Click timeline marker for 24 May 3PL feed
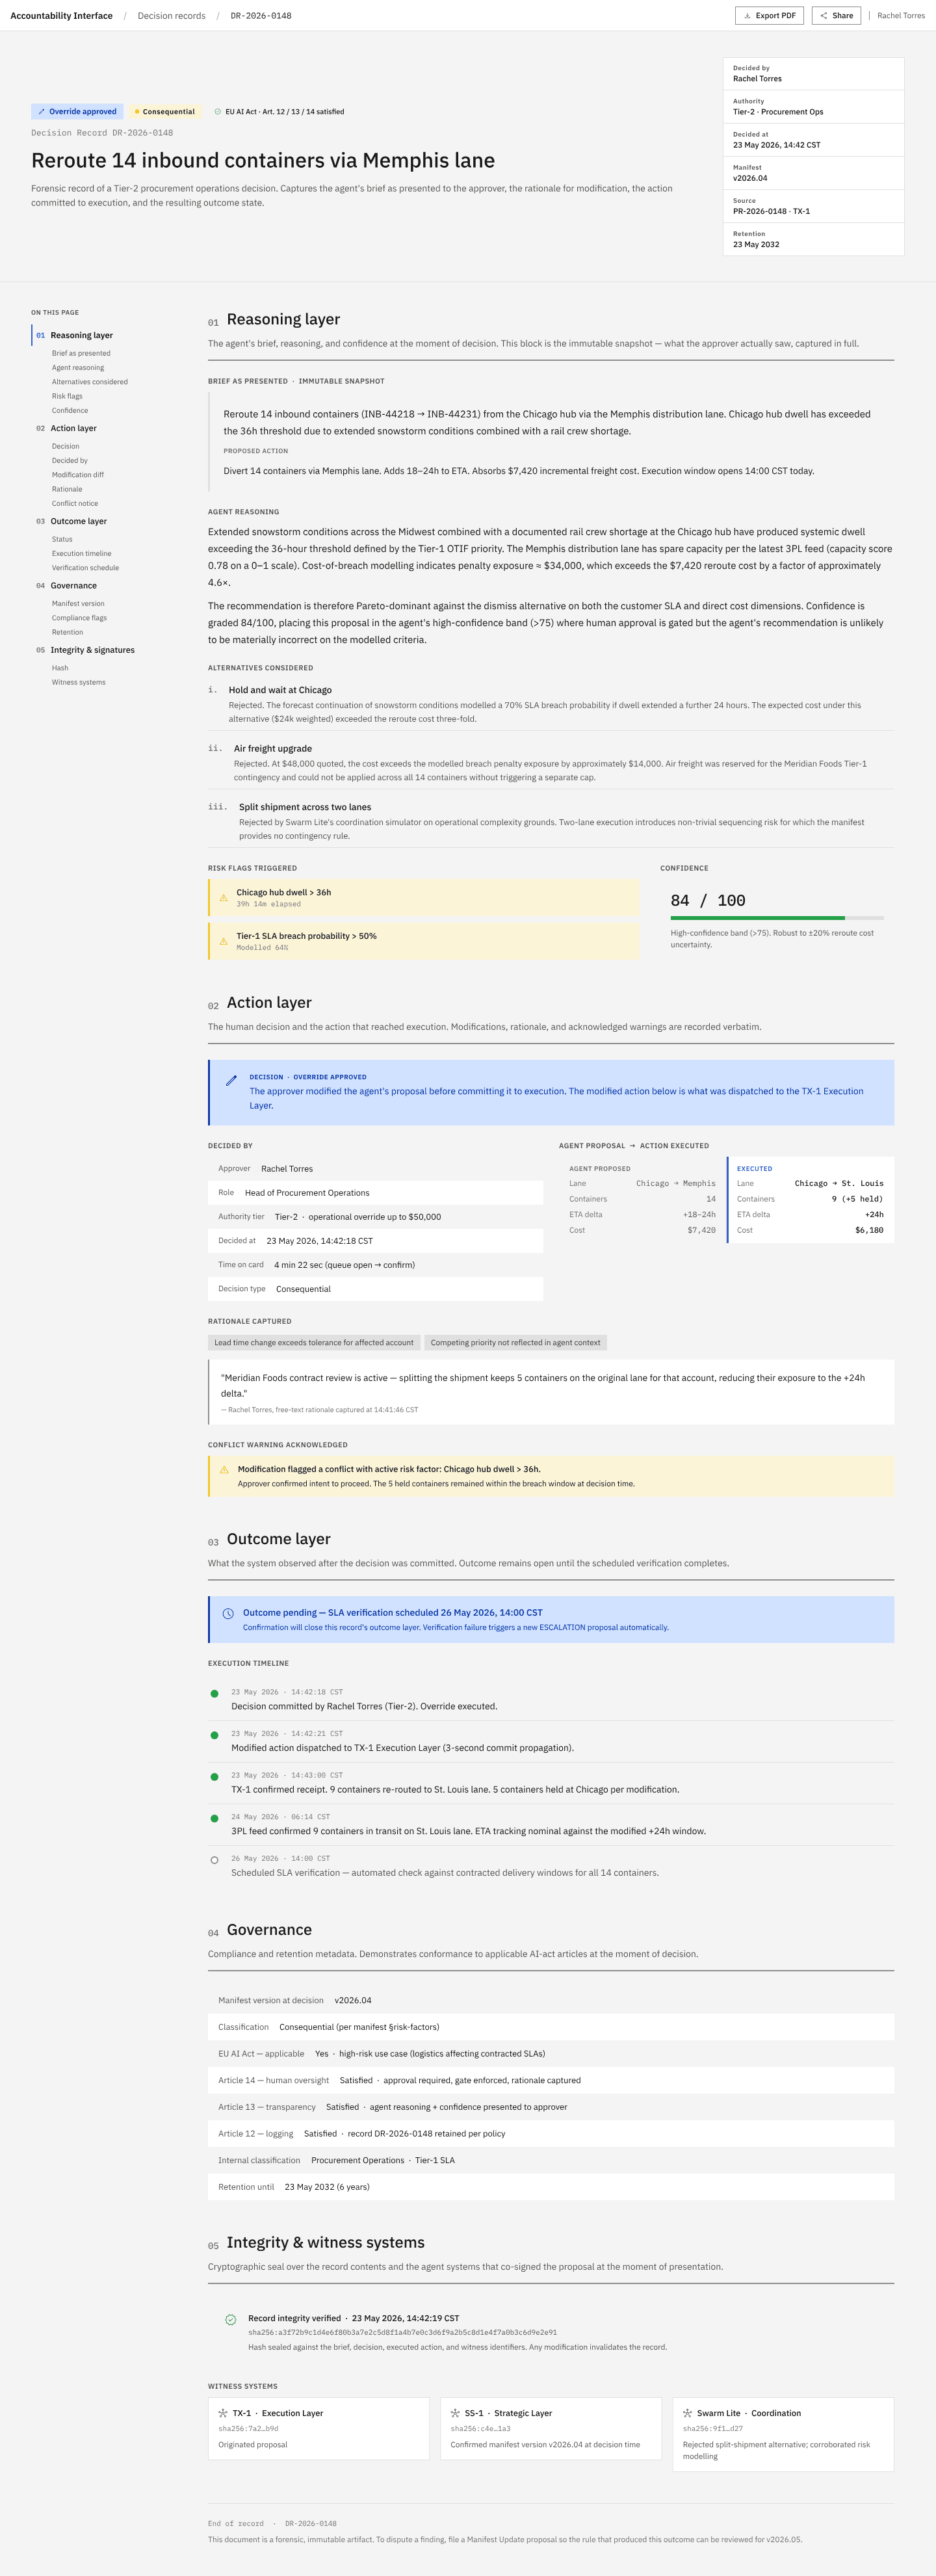This screenshot has width=936, height=2576. pos(214,1819)
